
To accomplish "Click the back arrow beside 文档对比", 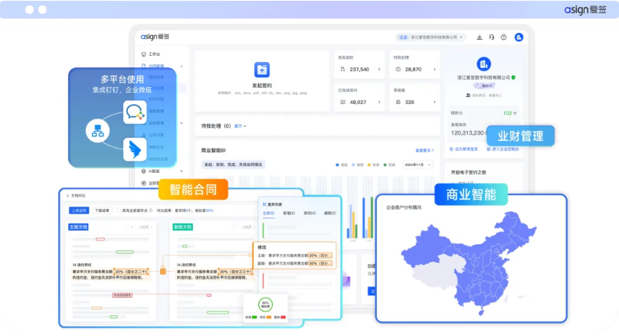I will click(67, 196).
